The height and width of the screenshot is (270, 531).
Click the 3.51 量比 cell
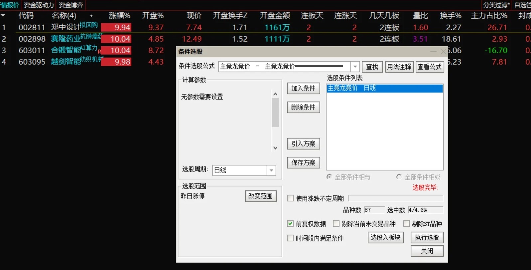point(420,39)
